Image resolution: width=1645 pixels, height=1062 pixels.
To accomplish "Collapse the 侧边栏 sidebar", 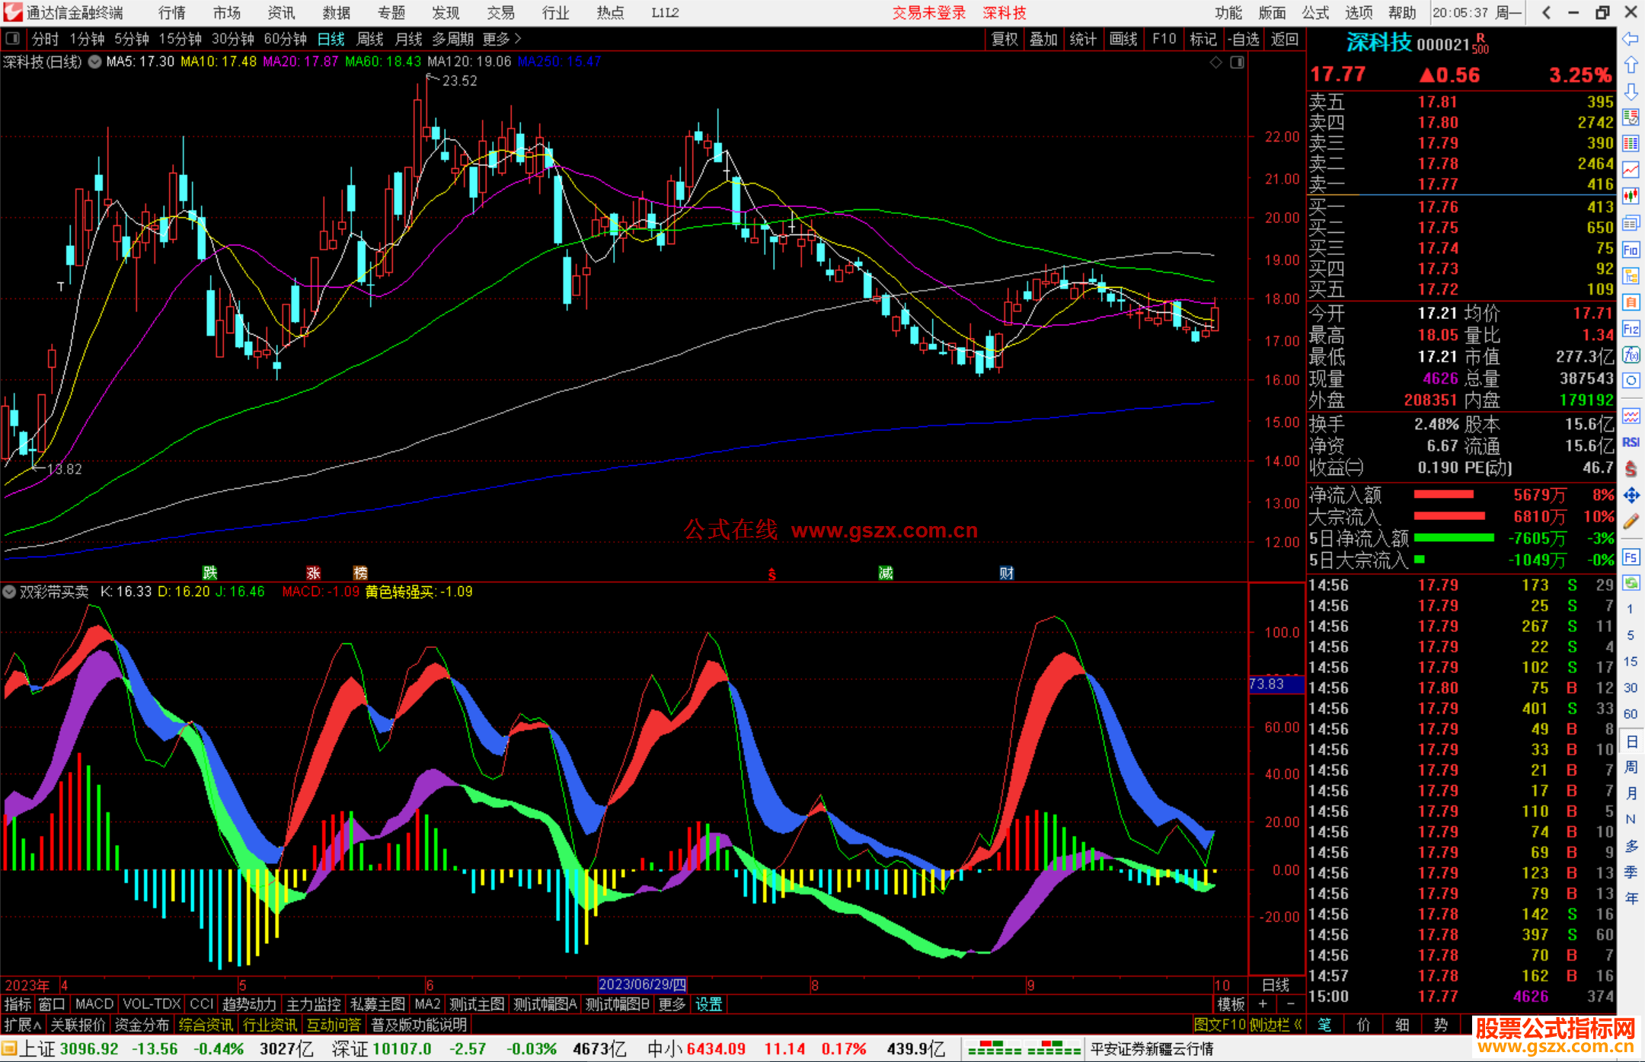I will click(x=1276, y=1025).
